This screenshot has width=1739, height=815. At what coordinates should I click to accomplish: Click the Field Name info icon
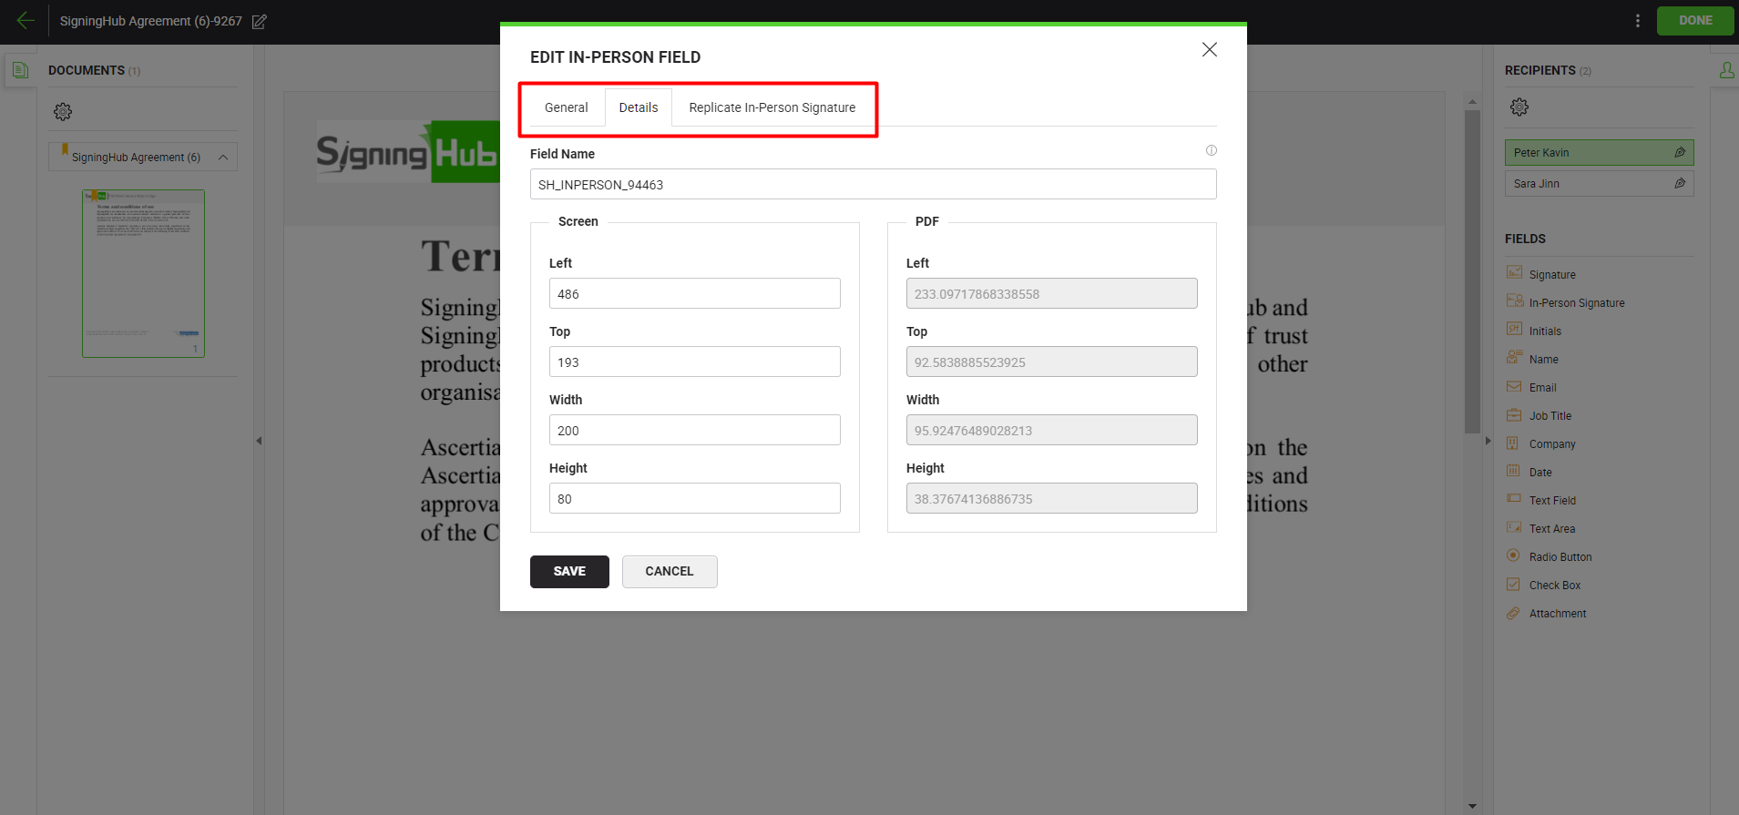coord(1211,150)
